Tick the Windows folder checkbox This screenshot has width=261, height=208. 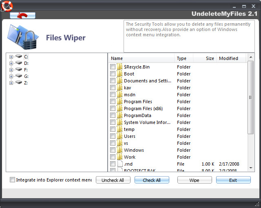pos(113,150)
